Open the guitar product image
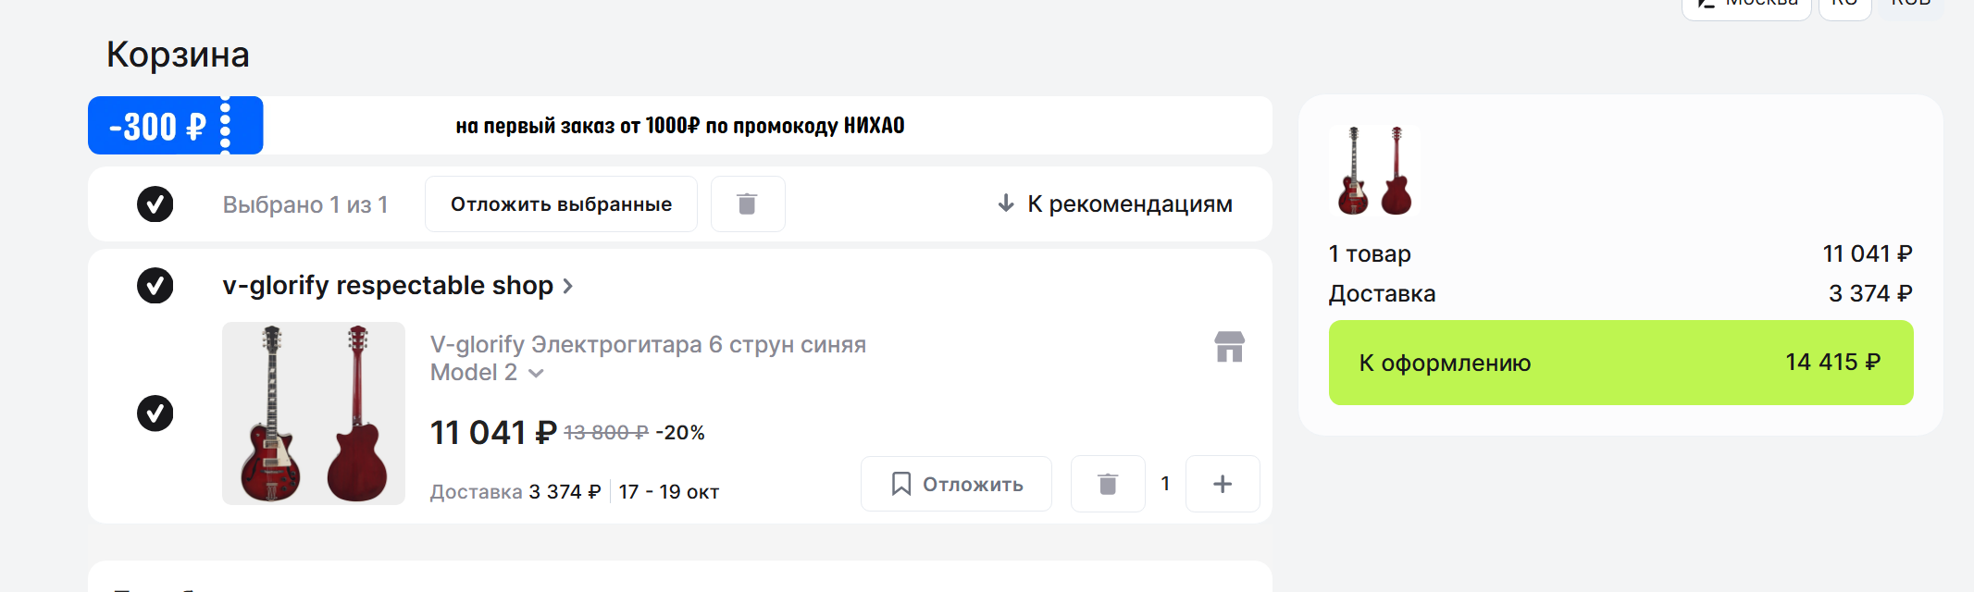 [314, 413]
